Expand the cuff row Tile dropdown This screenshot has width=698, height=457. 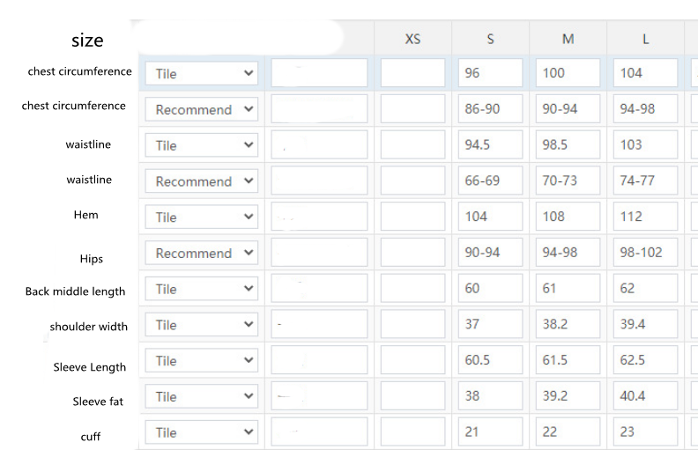[201, 432]
